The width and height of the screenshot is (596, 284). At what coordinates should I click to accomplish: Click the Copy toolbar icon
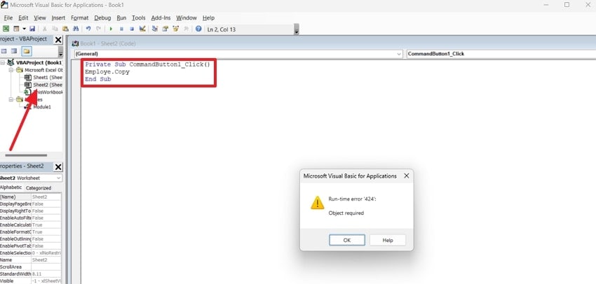pyautogui.click(x=55, y=29)
